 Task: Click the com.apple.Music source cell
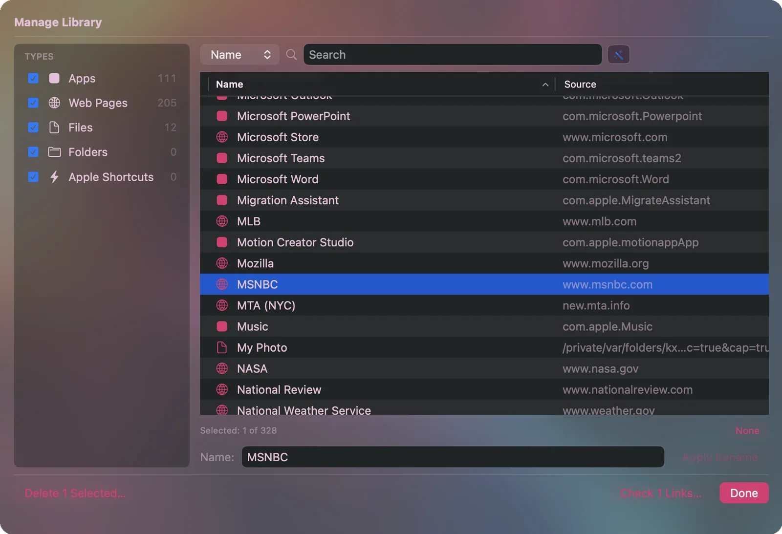point(608,326)
